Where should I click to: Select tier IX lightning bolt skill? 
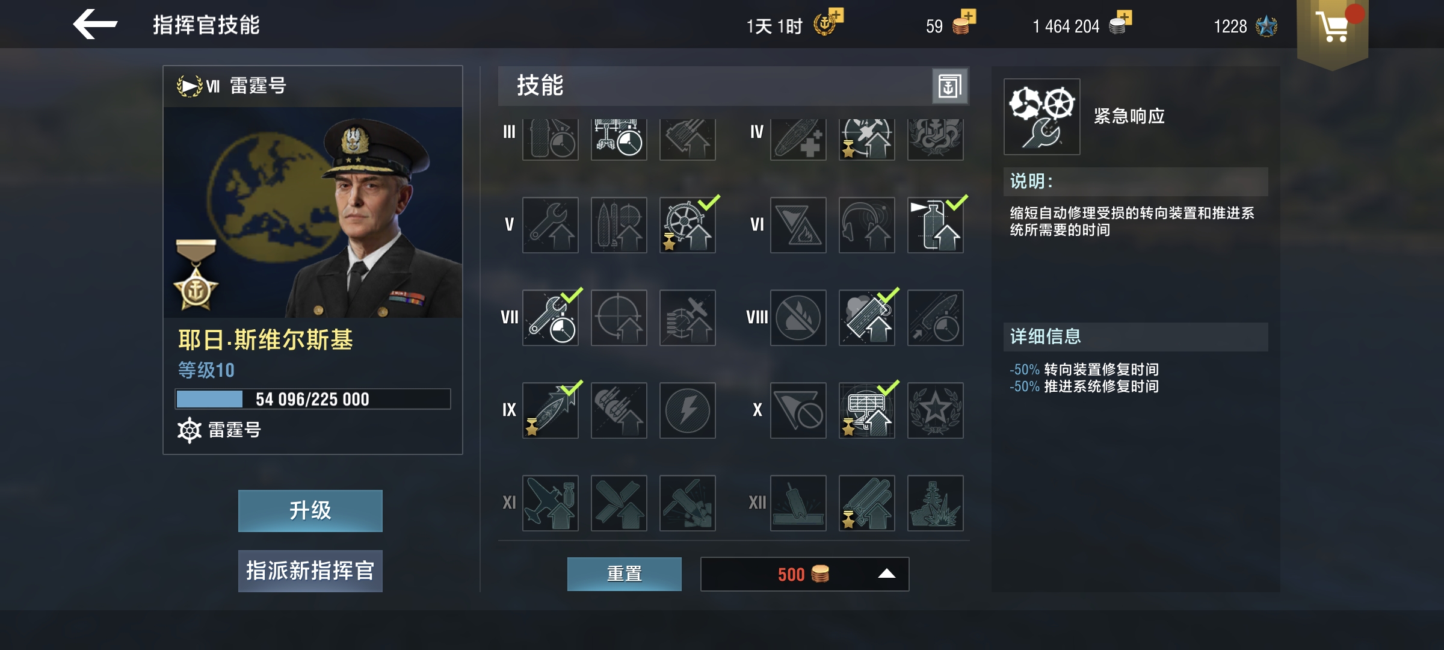click(687, 410)
